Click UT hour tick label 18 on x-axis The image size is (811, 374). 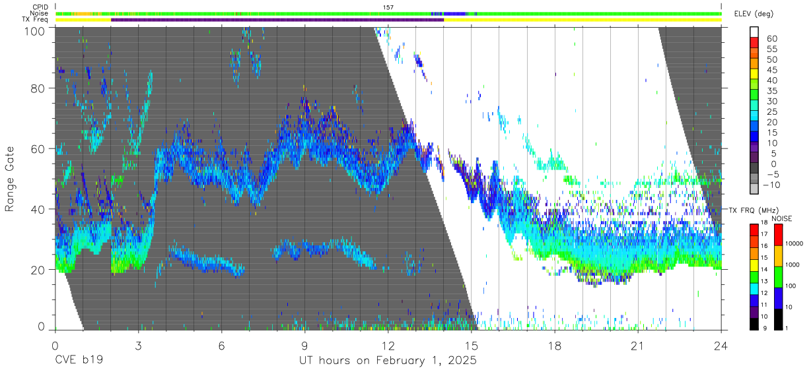point(555,346)
